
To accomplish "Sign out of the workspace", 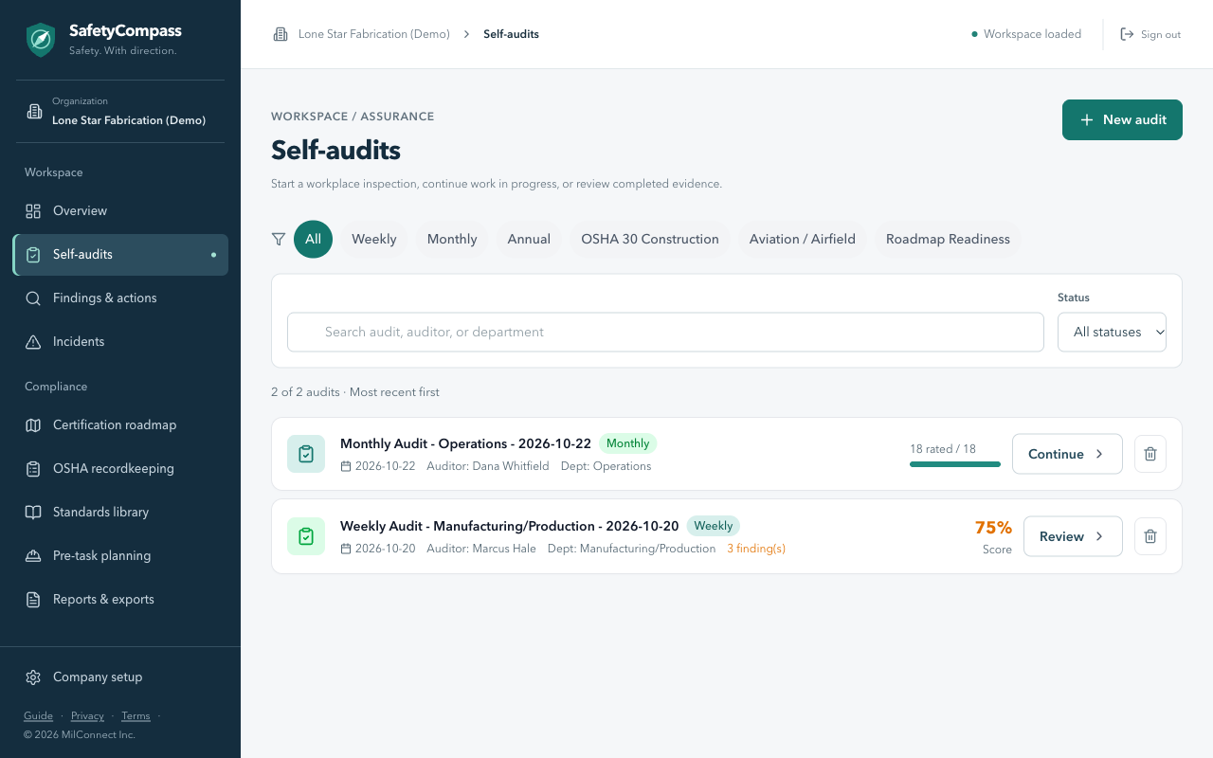I will [1150, 34].
